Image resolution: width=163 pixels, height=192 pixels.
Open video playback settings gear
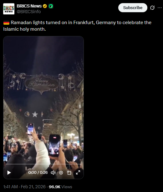pyautogui.click(x=61, y=173)
